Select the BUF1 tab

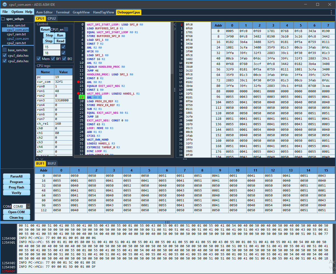click(x=40, y=163)
